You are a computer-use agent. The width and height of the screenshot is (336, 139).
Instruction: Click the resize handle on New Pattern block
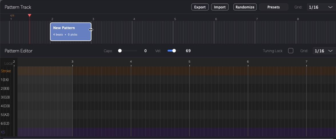click(x=91, y=30)
